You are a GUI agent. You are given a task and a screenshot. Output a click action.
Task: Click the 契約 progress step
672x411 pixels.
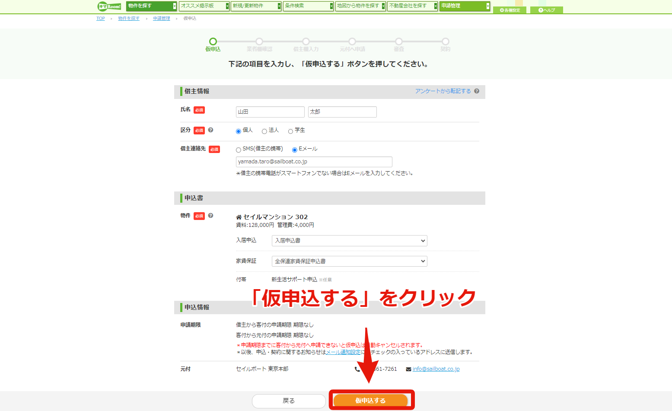[446, 45]
